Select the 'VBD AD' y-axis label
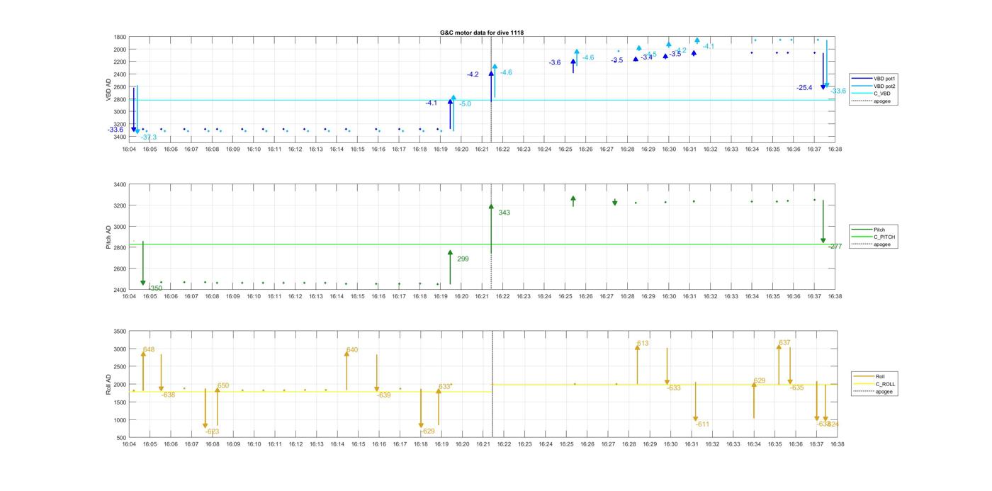This screenshot has height=491, width=992. [109, 89]
